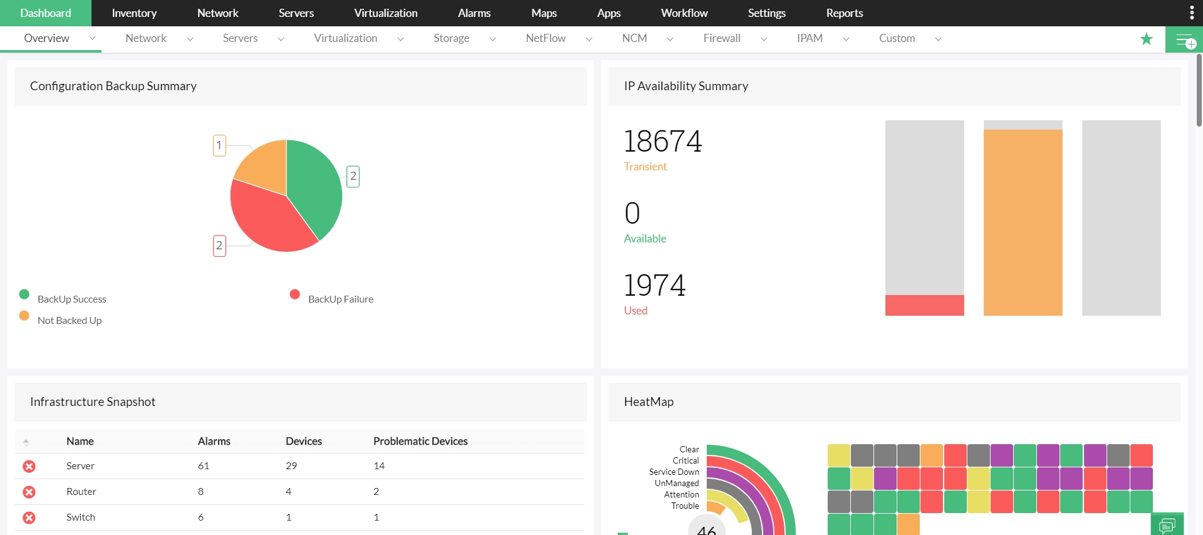This screenshot has width=1203, height=535.
Task: Expand the NetFlow tab dropdown arrow
Action: pos(589,39)
